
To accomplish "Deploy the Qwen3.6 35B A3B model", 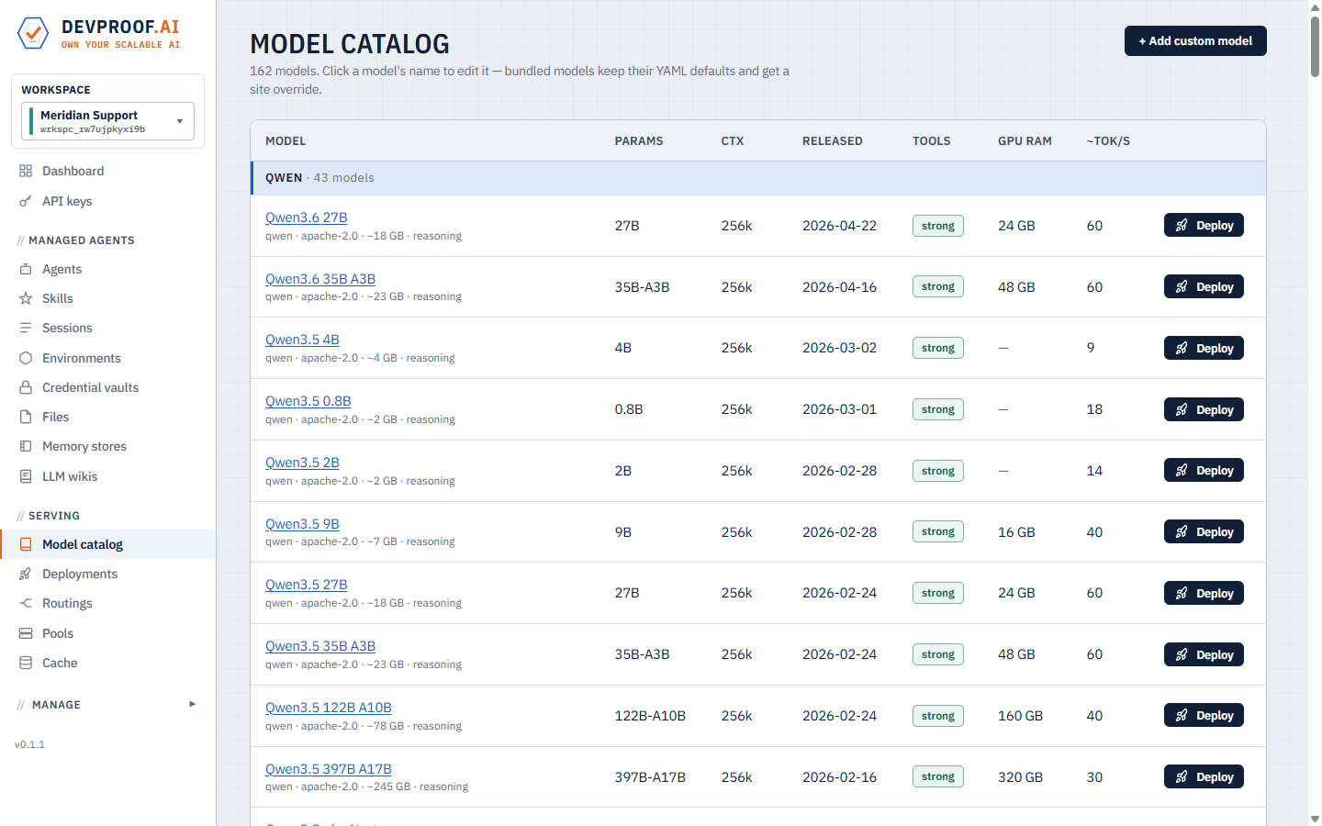I will [1204, 286].
